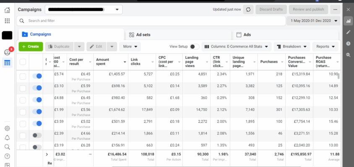Open Account Overview gauge icon with badge
Image resolution: width=354 pixels, height=167 pixels.
coord(7,52)
